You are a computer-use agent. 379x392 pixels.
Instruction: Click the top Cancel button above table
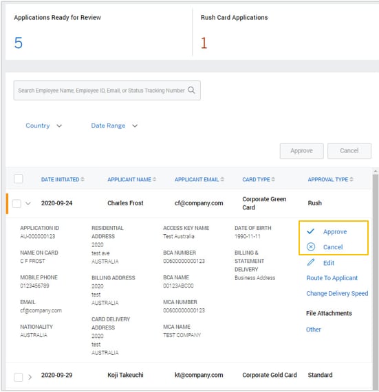point(349,151)
